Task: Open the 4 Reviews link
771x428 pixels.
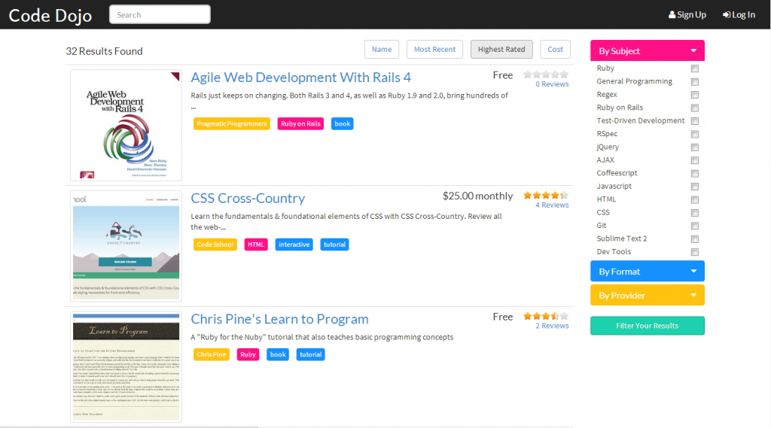Action: (x=552, y=205)
